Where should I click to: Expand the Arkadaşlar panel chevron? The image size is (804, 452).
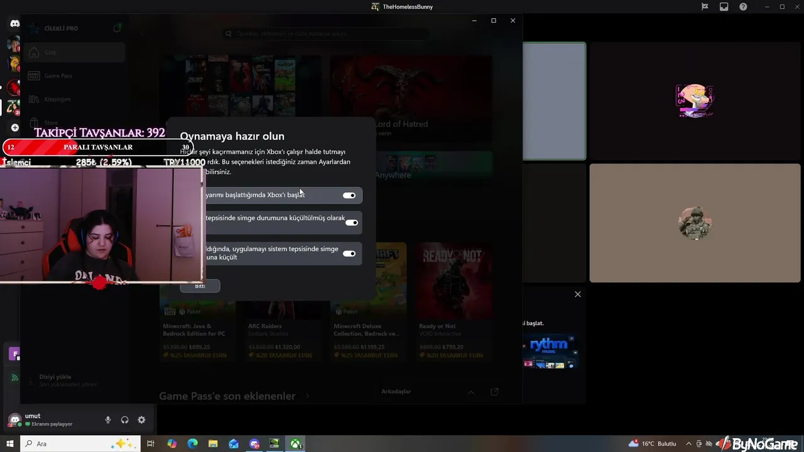(x=471, y=392)
